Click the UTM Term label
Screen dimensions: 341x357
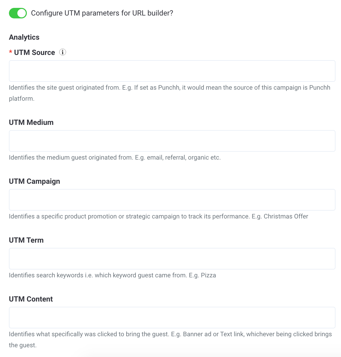(26, 240)
